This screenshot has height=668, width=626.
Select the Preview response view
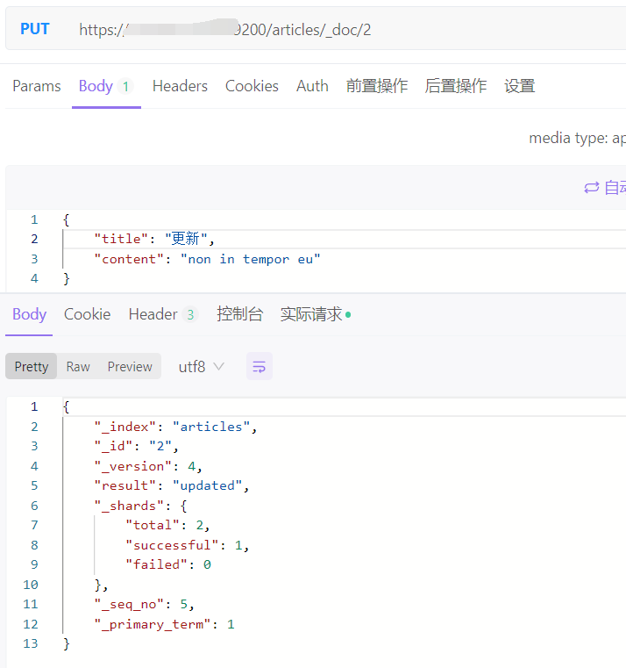click(130, 367)
